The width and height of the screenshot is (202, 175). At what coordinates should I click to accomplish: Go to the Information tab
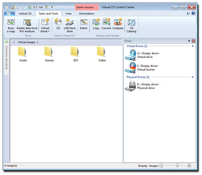(87, 14)
